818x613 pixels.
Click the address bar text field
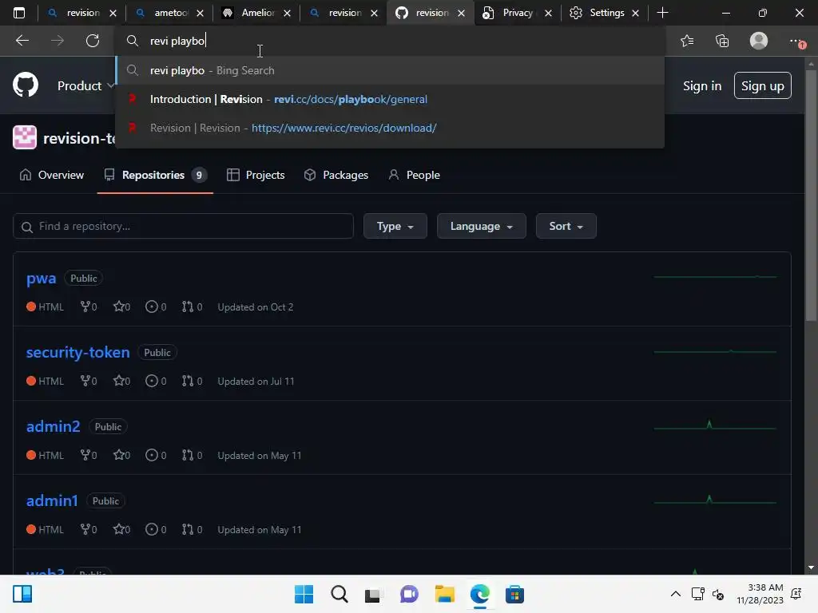coord(390,41)
